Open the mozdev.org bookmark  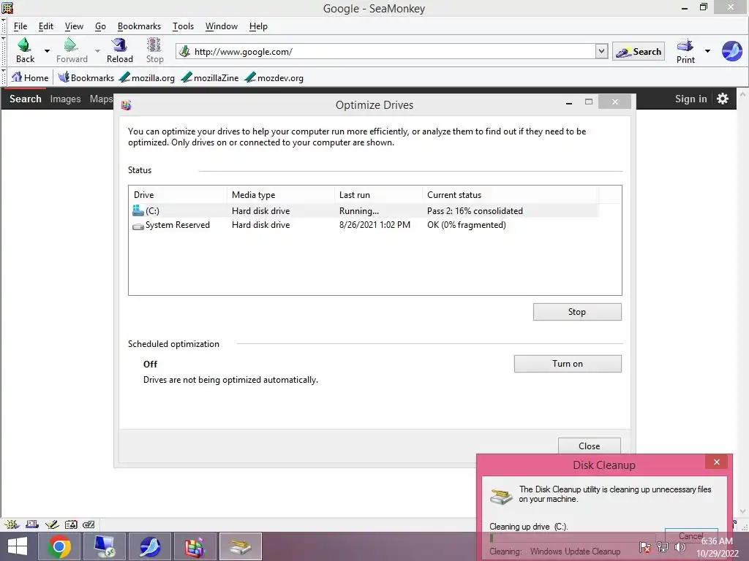tap(274, 77)
